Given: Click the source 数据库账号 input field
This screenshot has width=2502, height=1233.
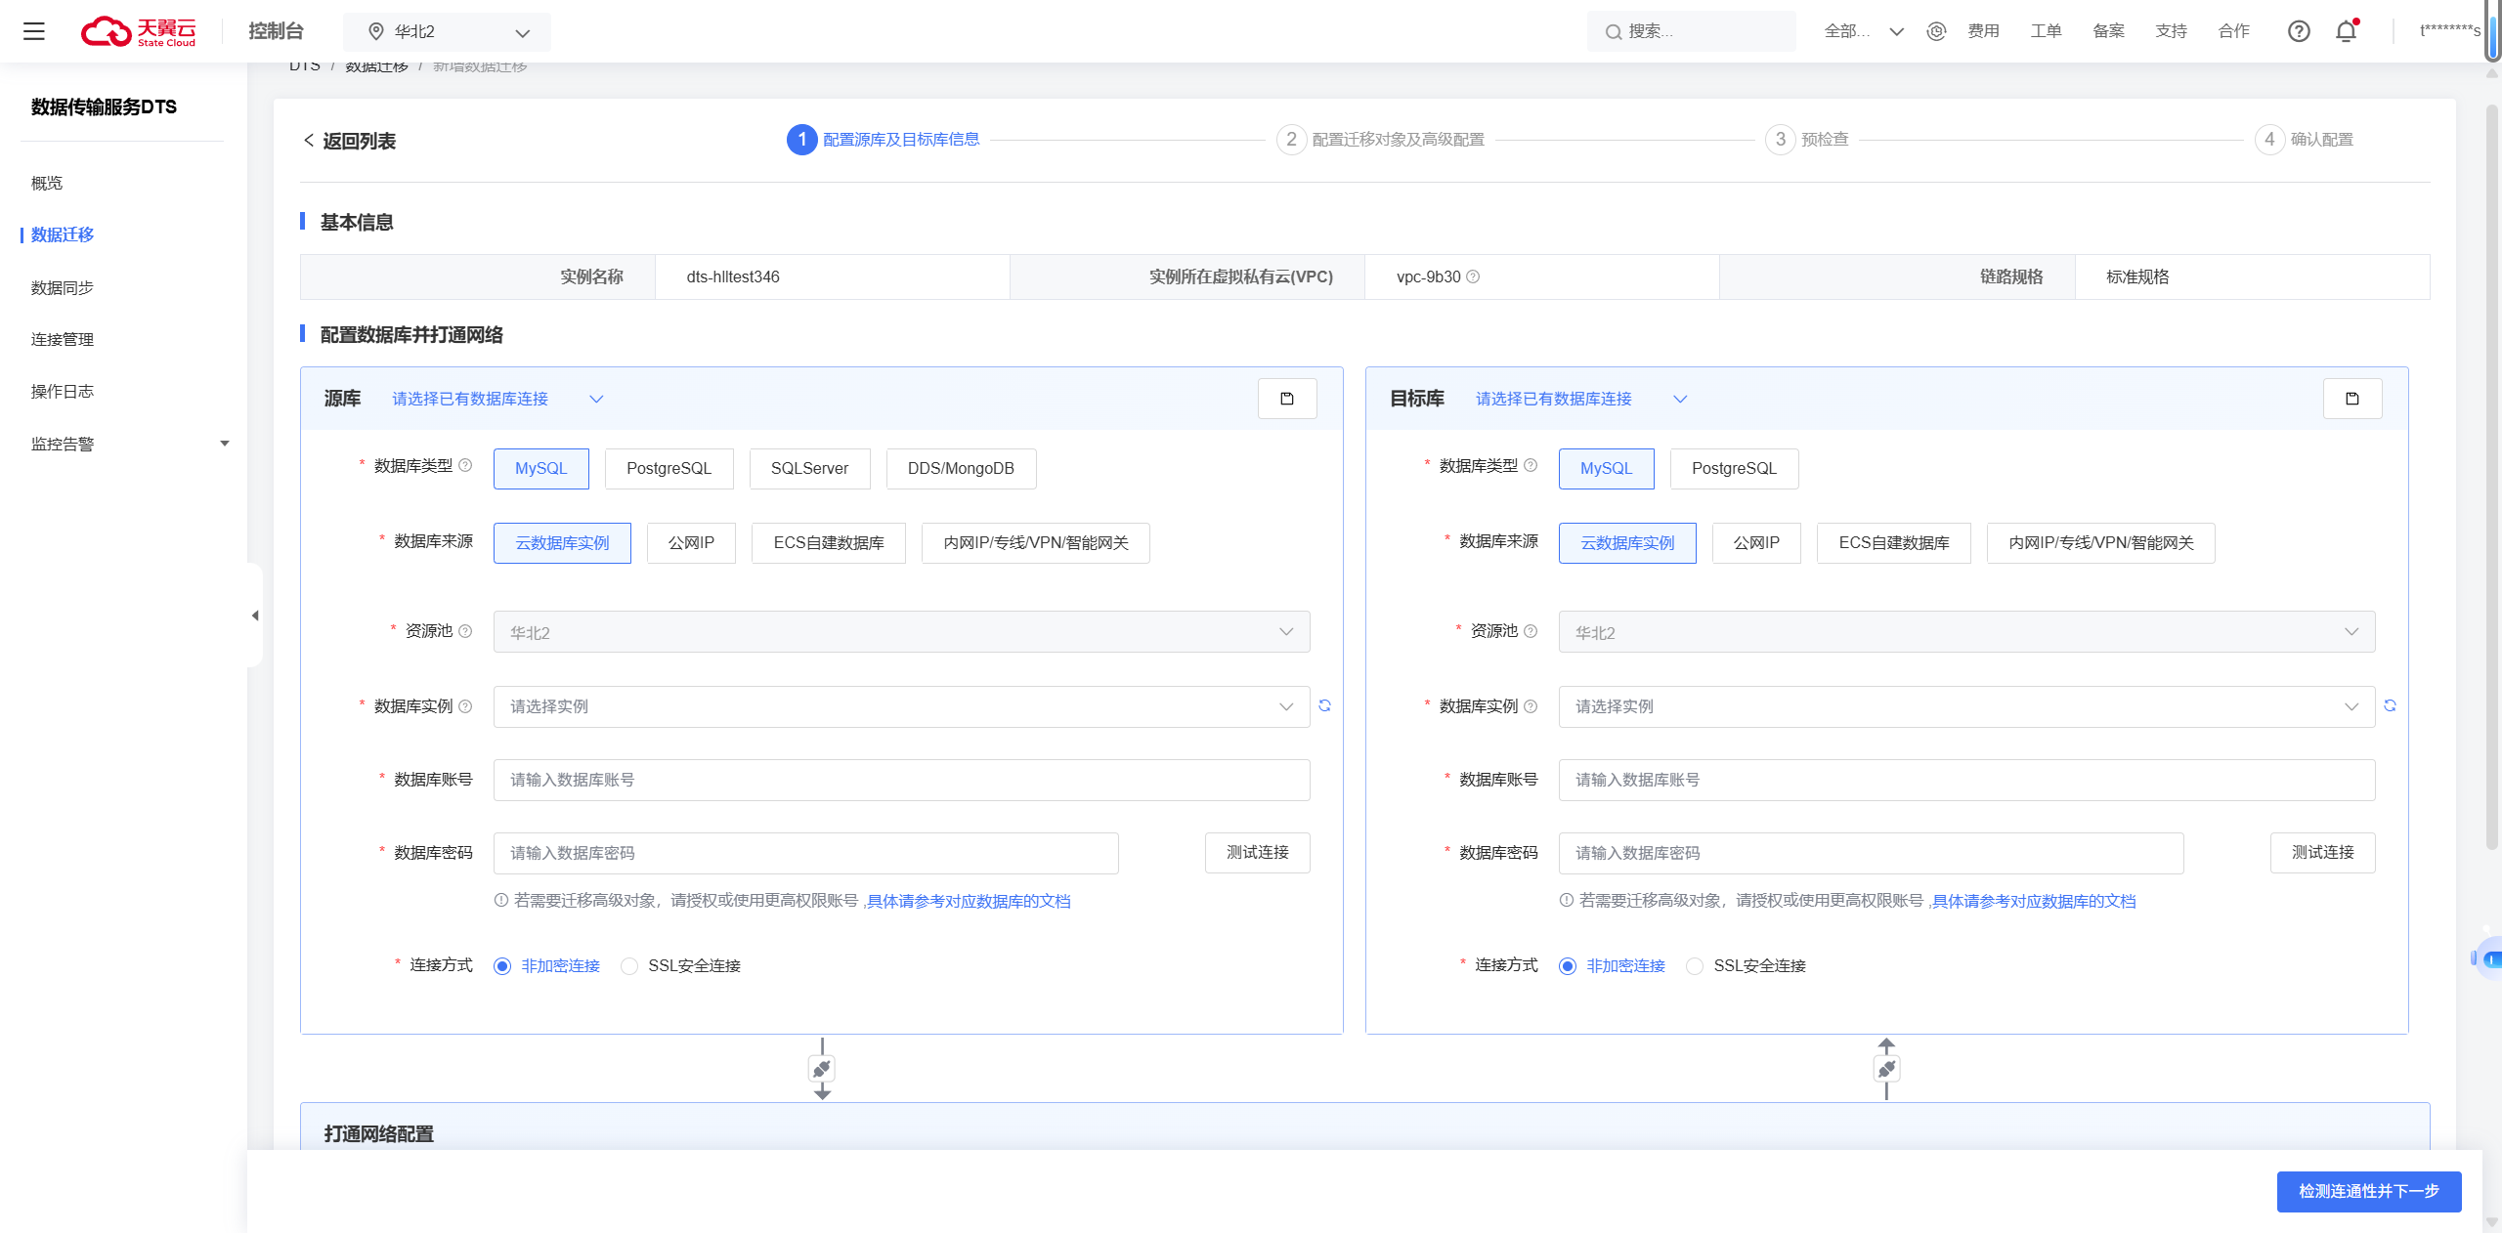Looking at the screenshot, I should (900, 780).
